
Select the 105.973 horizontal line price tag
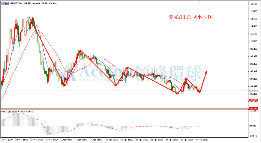(x=253, y=100)
